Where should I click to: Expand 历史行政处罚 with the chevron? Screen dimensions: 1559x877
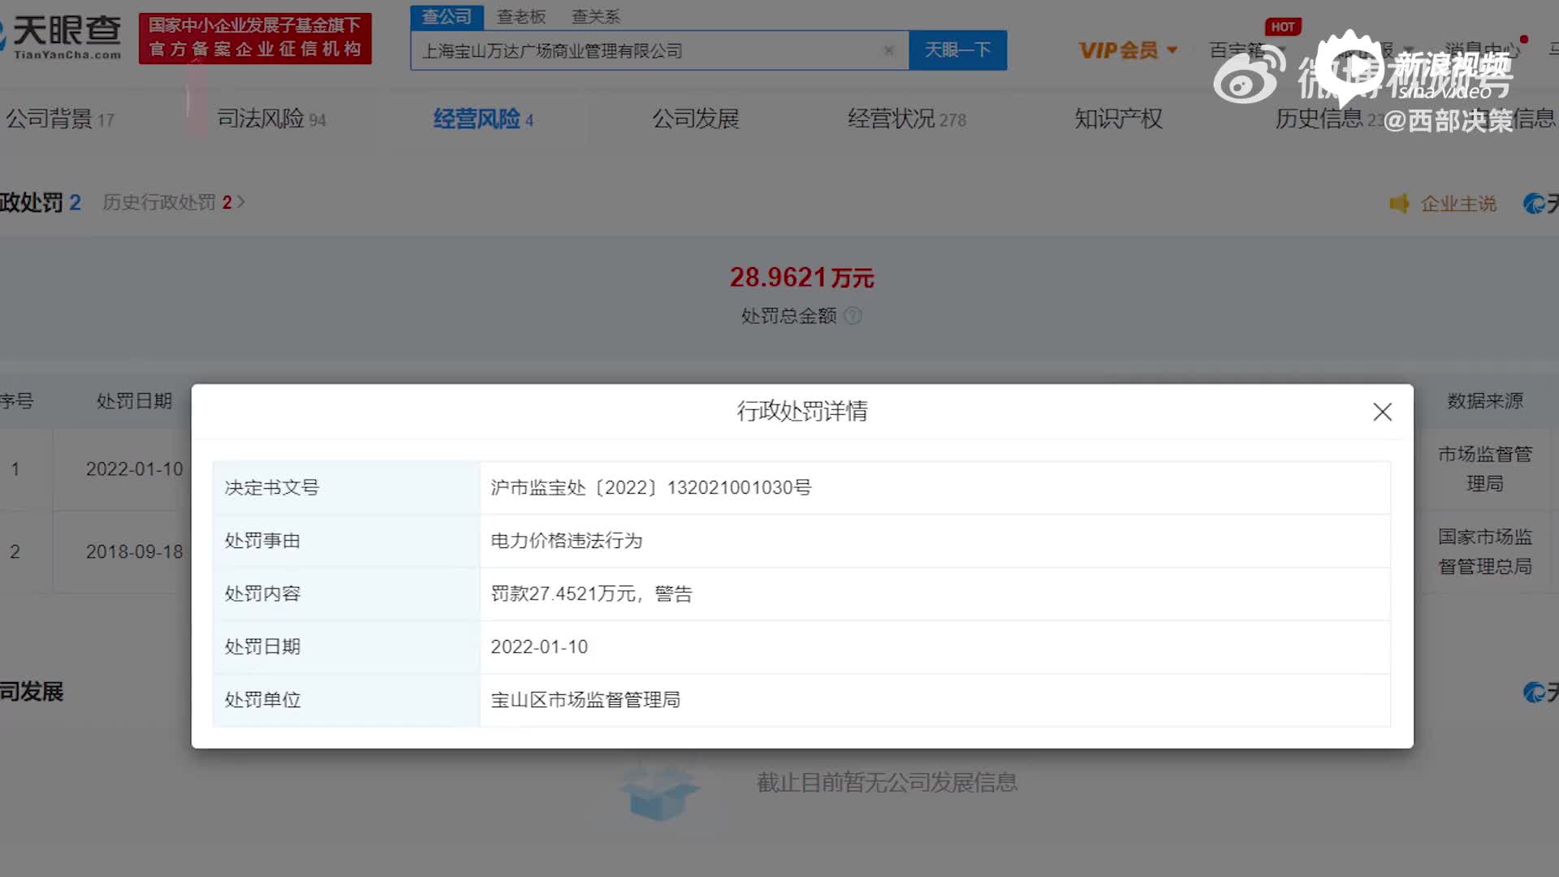pos(240,201)
